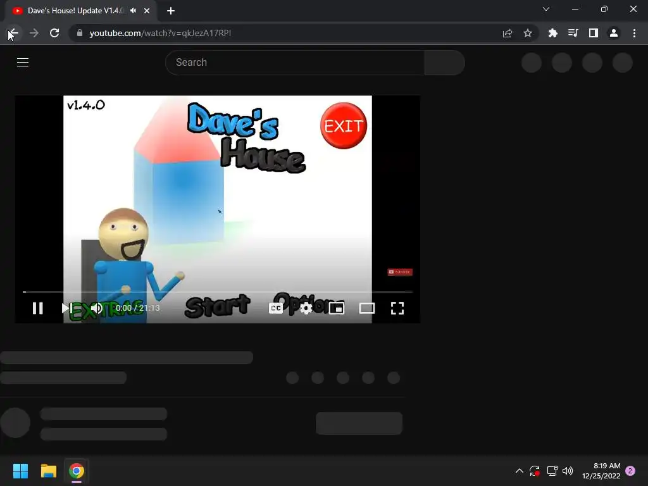This screenshot has height=486, width=648.
Task: Skip to next video
Action: 66,308
